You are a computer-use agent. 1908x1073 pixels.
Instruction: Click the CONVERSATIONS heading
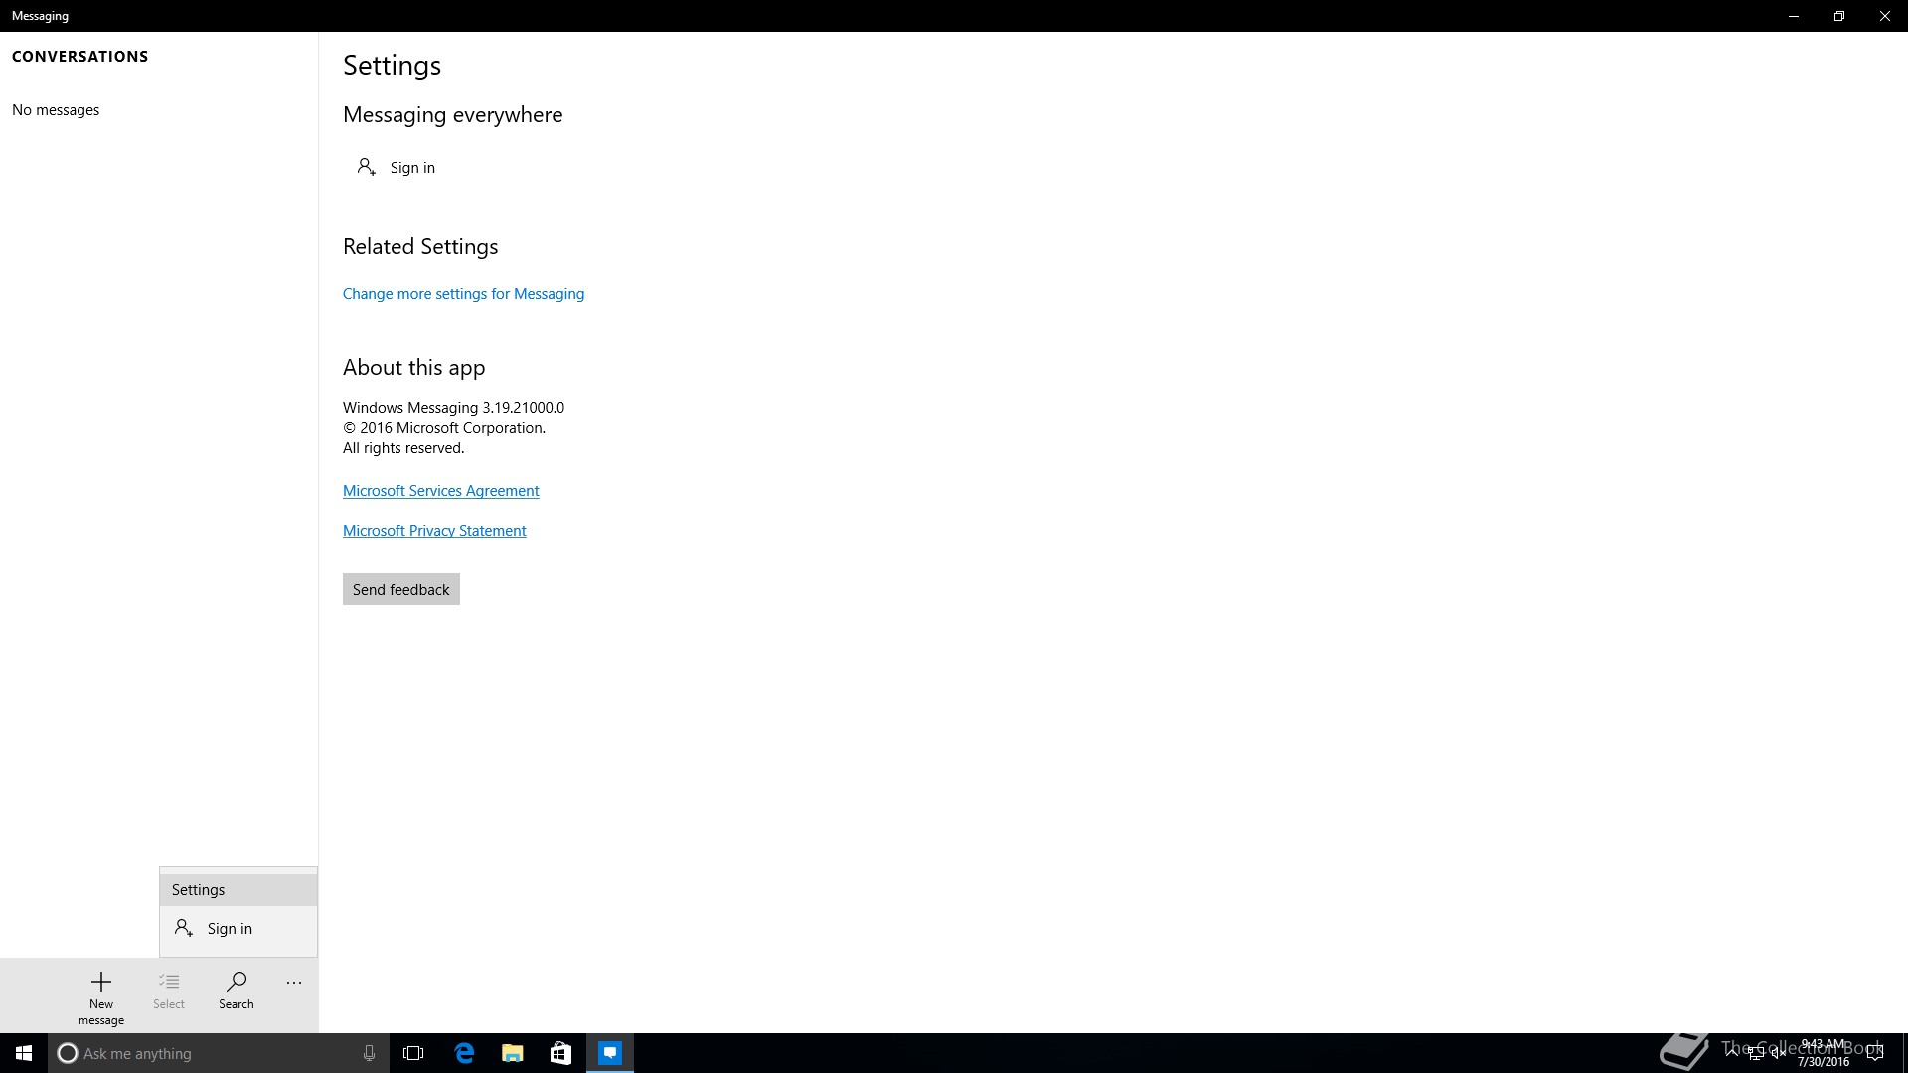(80, 57)
